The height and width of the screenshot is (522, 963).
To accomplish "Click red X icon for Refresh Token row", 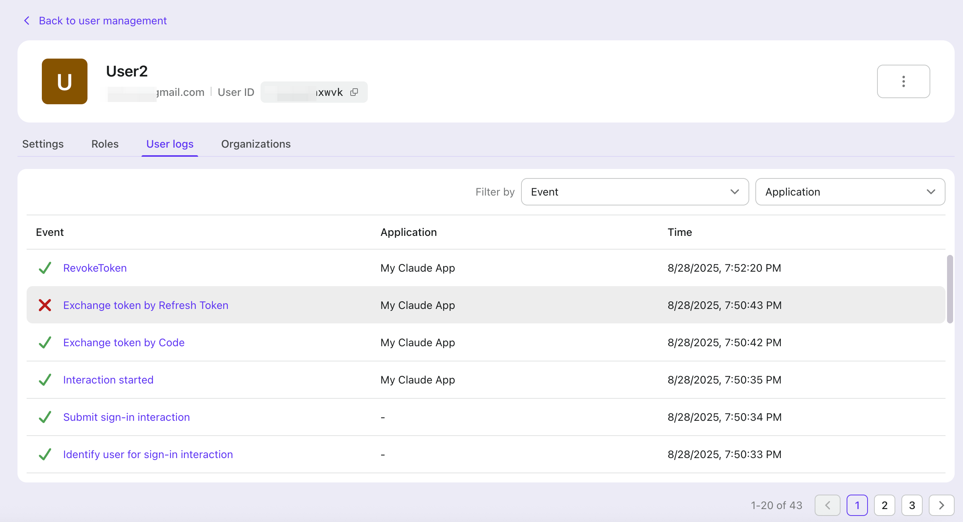I will pos(45,305).
